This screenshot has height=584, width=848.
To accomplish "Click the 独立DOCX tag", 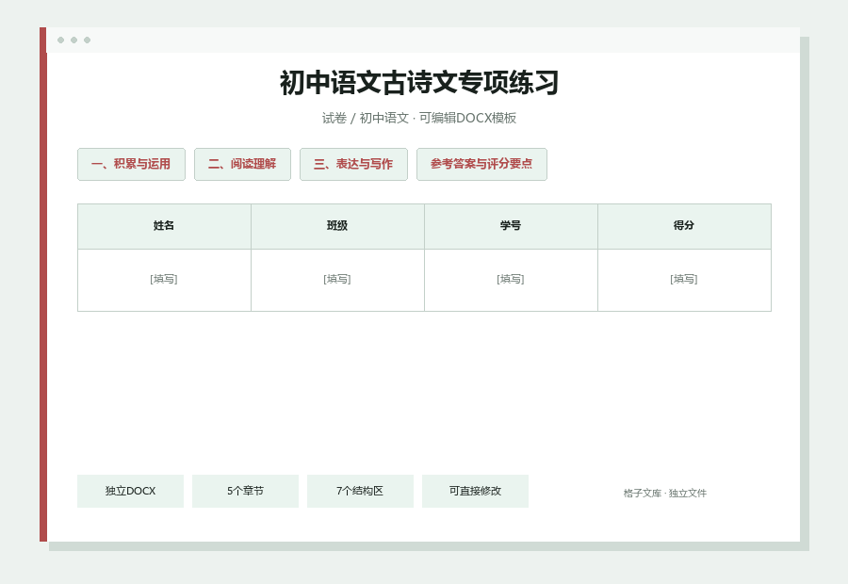I will click(130, 491).
